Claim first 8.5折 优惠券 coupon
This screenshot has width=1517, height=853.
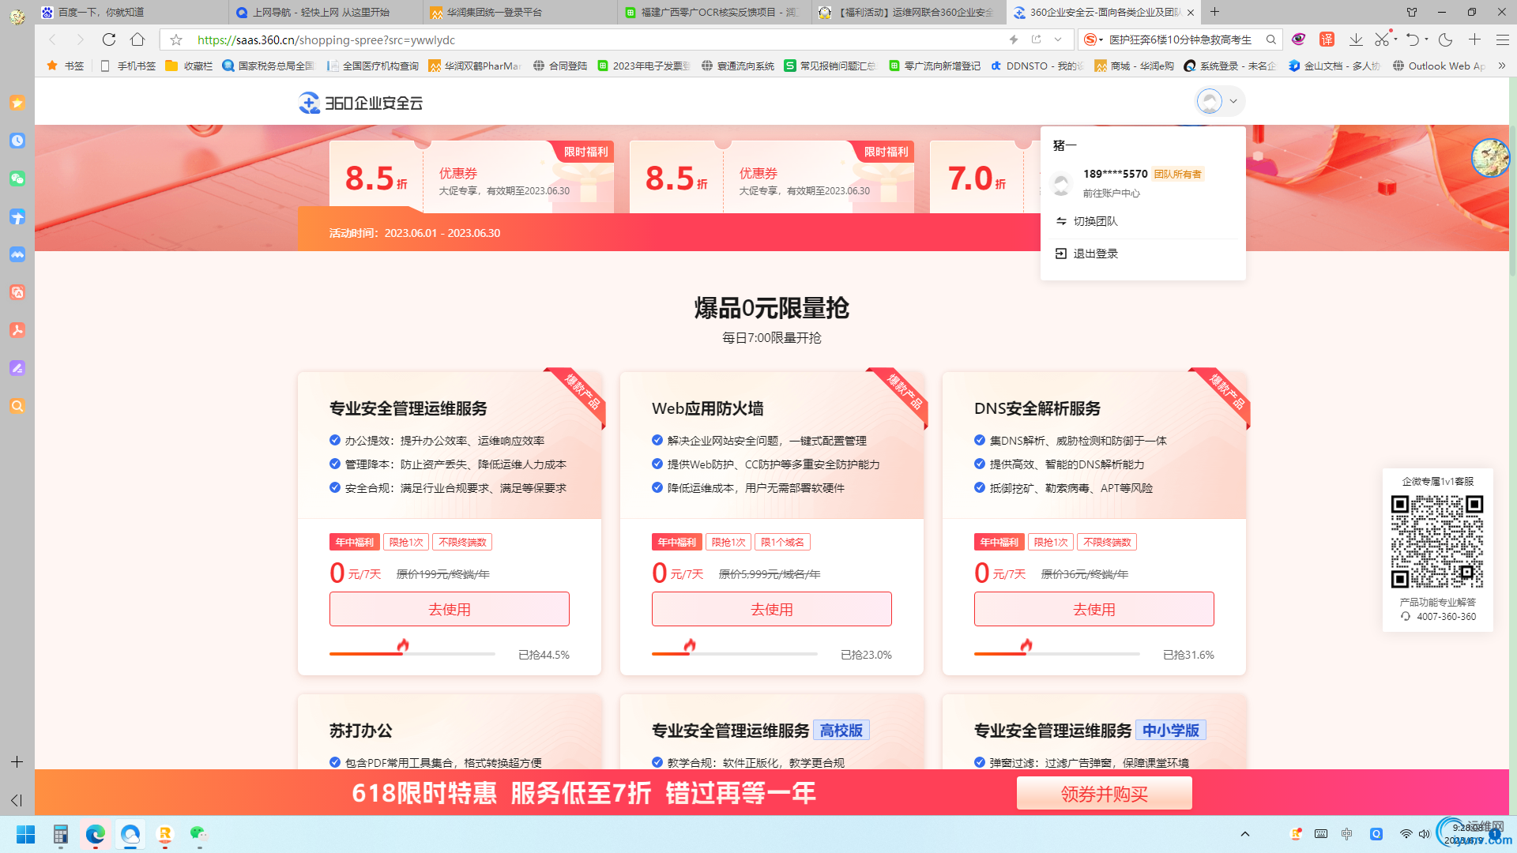pyautogui.click(x=471, y=177)
